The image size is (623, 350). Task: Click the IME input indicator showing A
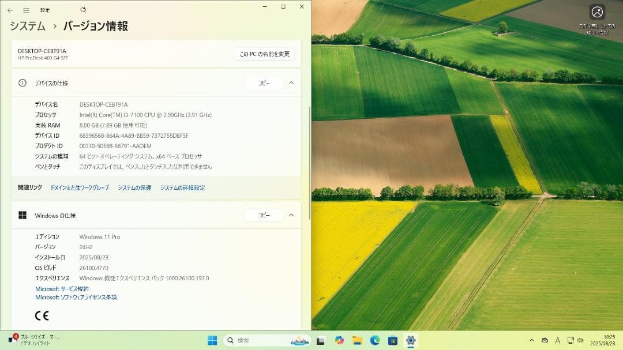[x=558, y=340]
